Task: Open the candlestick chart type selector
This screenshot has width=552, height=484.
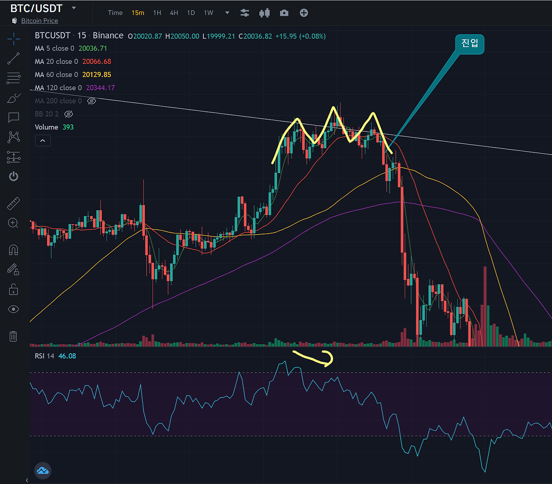Action: point(264,13)
